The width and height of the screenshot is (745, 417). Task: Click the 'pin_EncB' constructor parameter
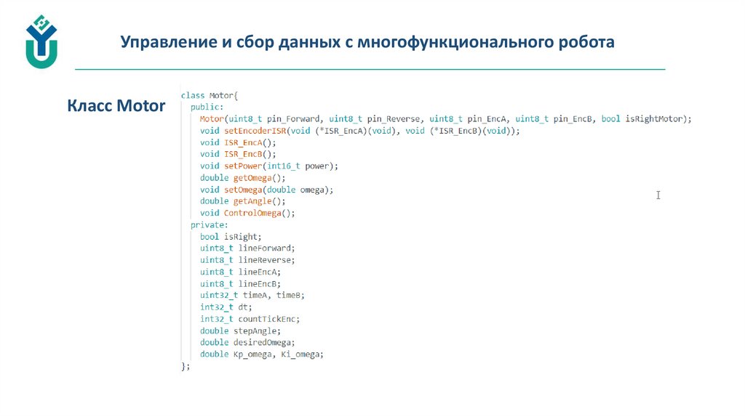[x=573, y=119]
